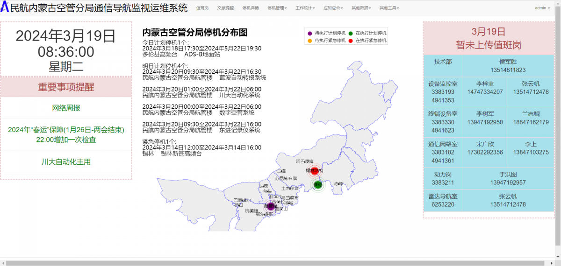
Task: Expand the 应知应会 dropdown menu
Action: tap(333, 8)
